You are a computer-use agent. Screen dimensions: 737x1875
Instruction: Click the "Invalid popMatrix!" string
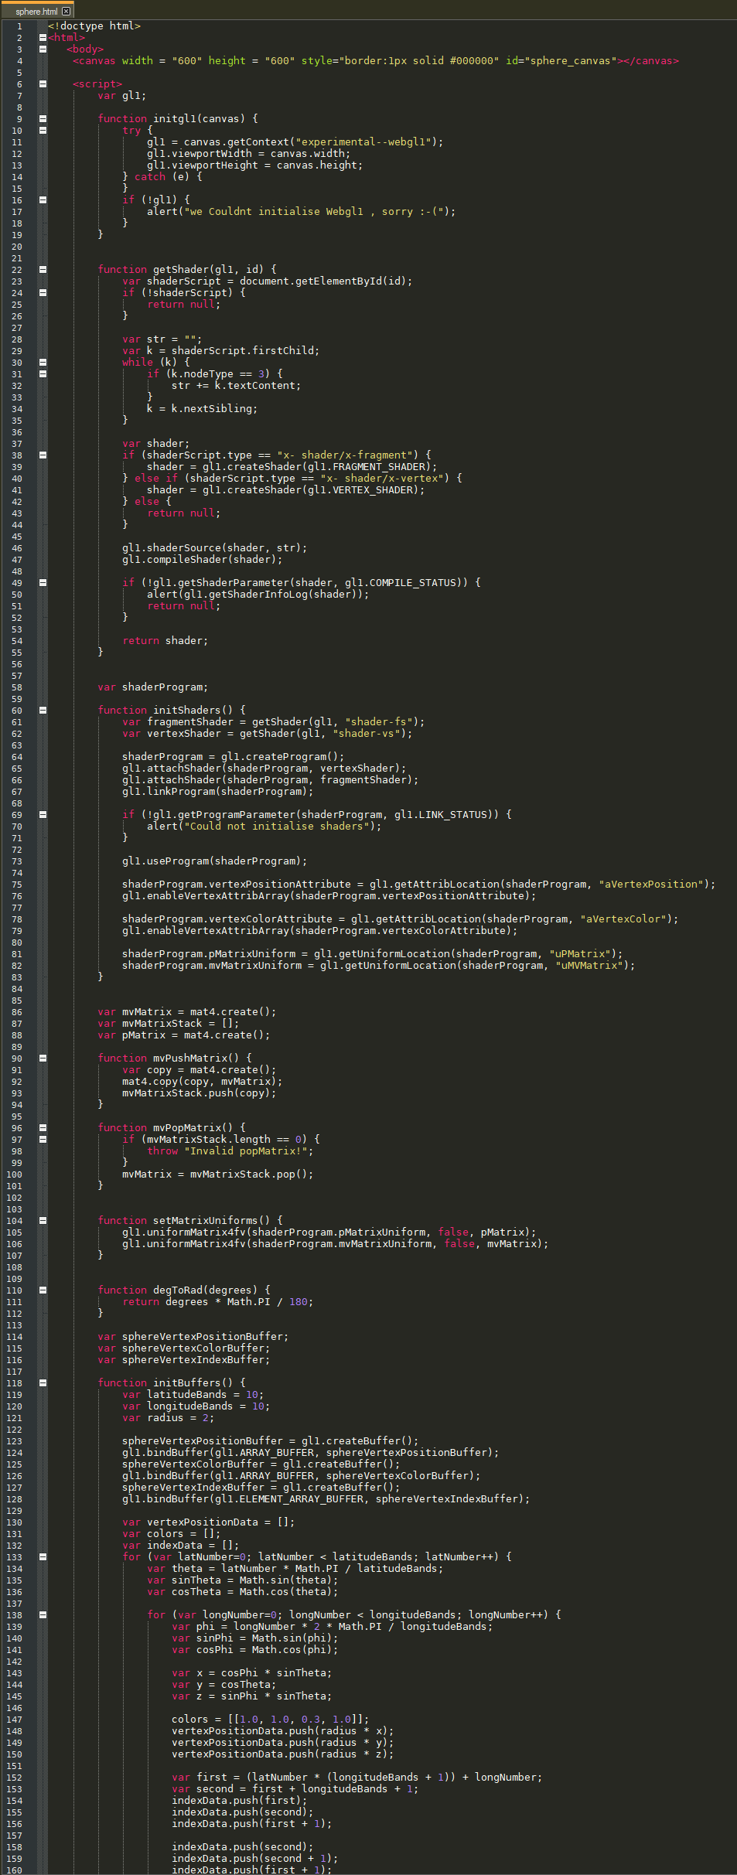[245, 1151]
